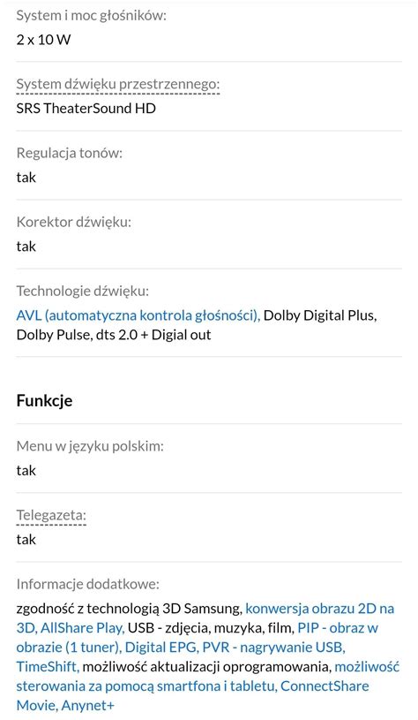The width and height of the screenshot is (418, 720).
Task: Click the dotted-underlined Telegazeta label
Action: point(51,515)
